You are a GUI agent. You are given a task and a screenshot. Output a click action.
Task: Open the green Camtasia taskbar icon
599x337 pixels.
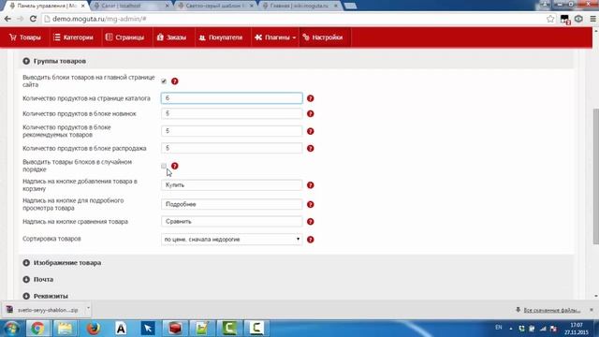pos(229,329)
